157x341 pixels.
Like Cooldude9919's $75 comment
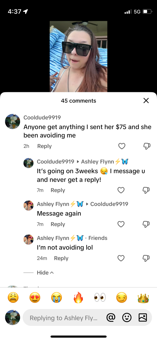coord(122,146)
